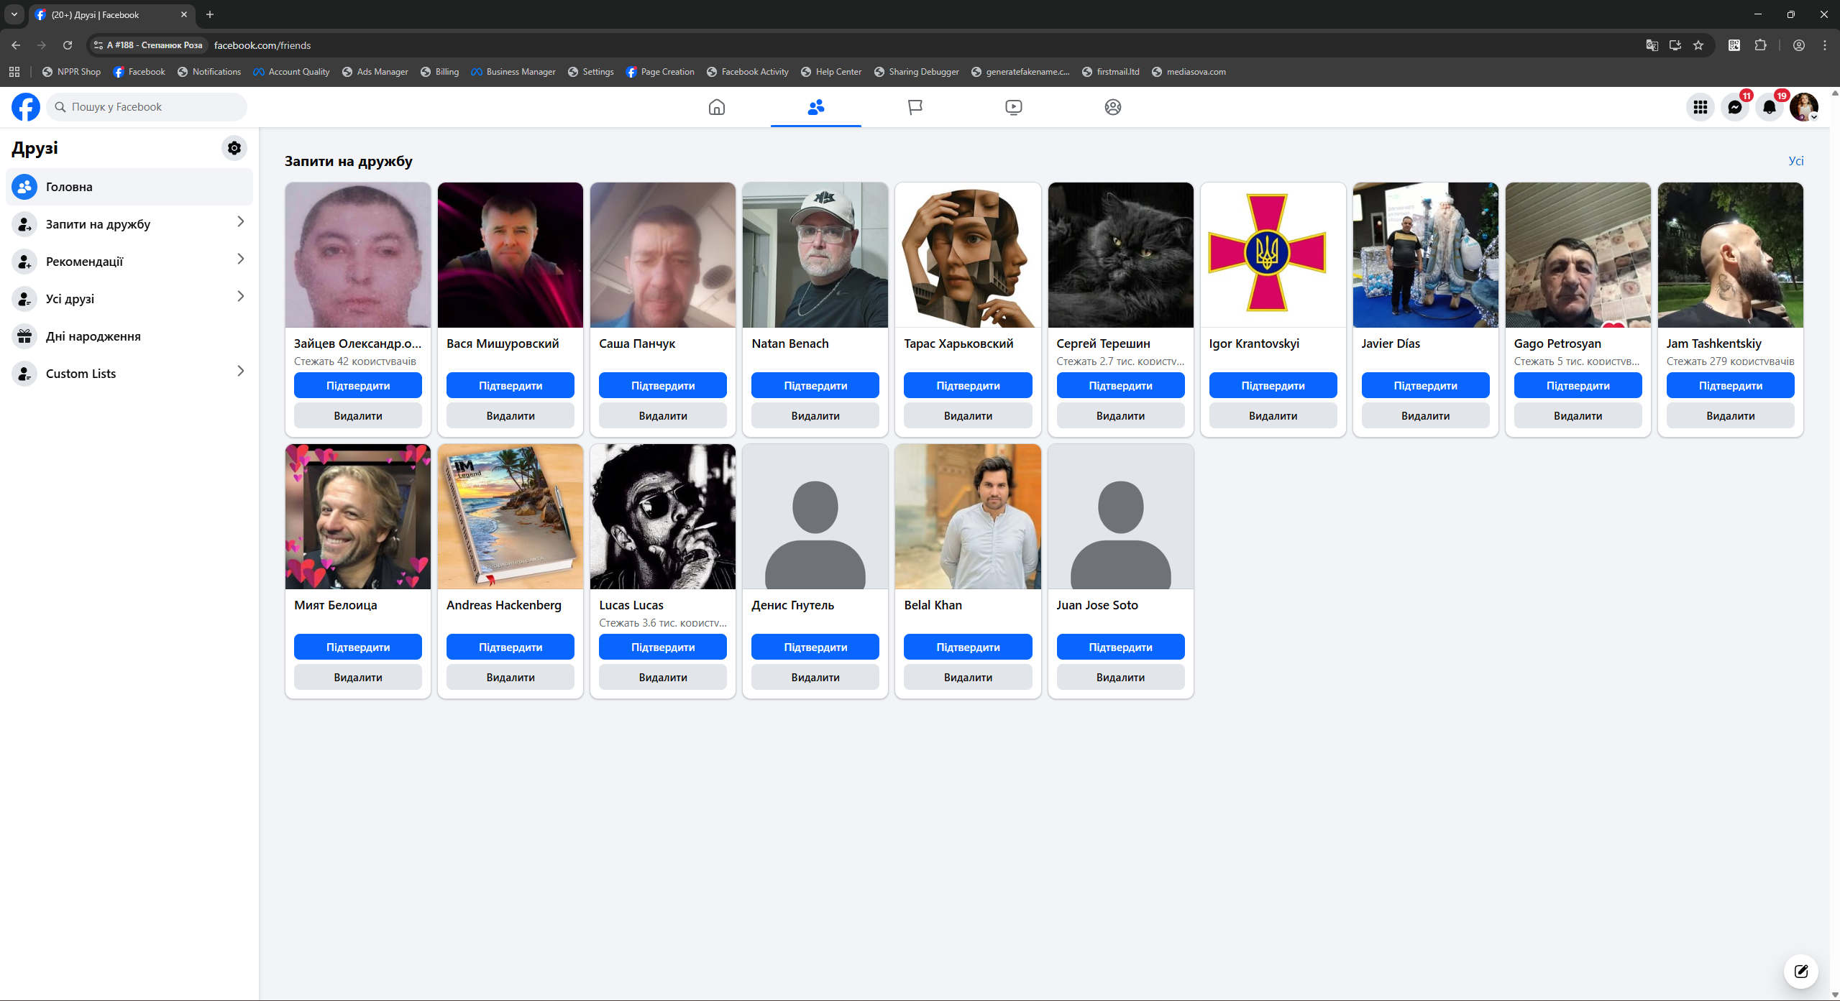The width and height of the screenshot is (1840, 1001).
Task: Open account profile picture menu
Action: (x=1803, y=107)
